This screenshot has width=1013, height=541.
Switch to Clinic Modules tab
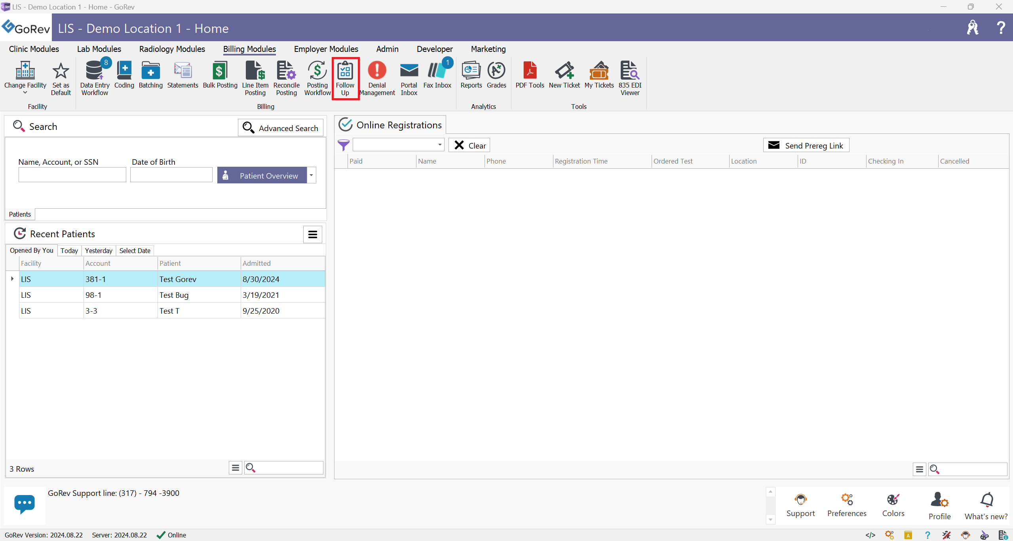click(x=34, y=49)
